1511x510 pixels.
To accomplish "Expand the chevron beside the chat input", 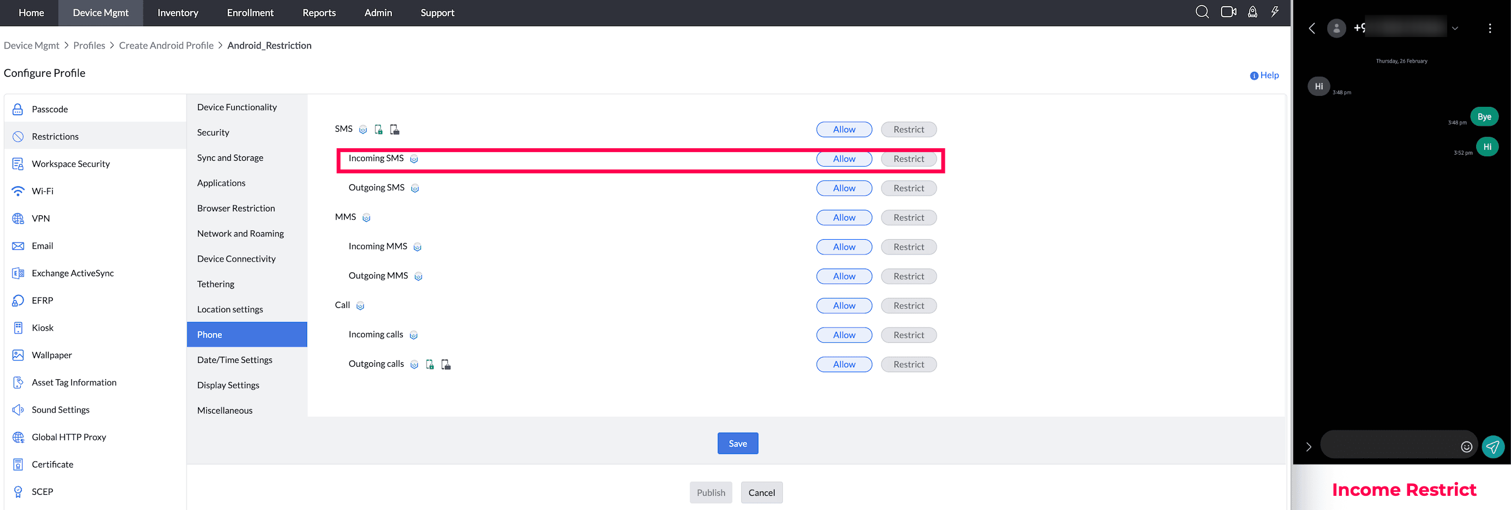I will click(x=1309, y=447).
